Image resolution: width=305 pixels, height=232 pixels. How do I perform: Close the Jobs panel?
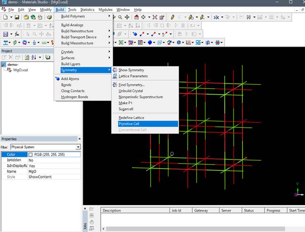click(85, 209)
